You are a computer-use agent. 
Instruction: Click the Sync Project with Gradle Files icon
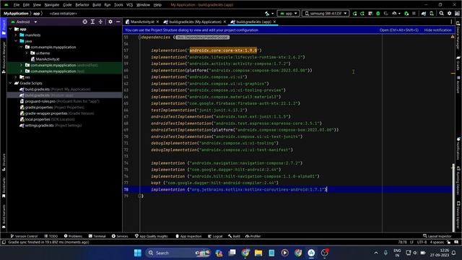pos(424,14)
